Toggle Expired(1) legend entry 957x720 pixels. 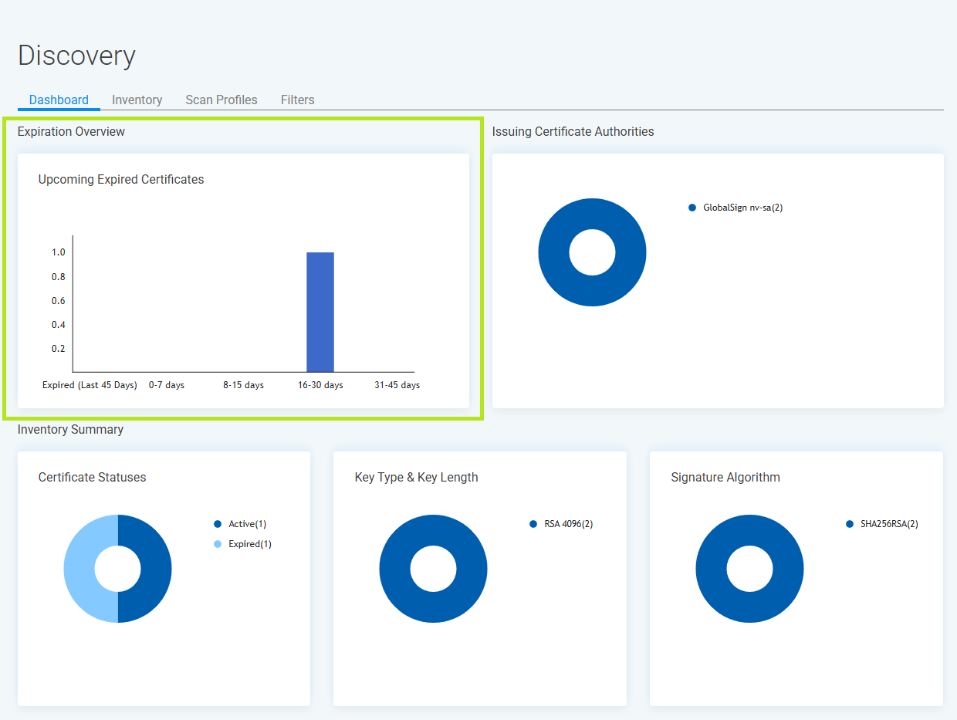click(x=242, y=544)
